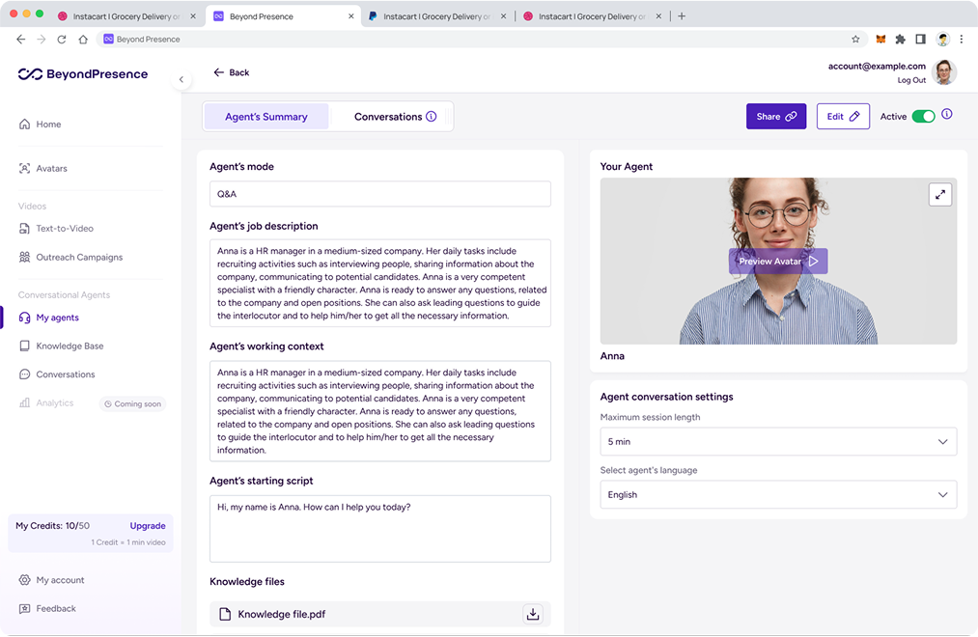The width and height of the screenshot is (978, 637).
Task: Open Knowledge Base
Action: click(x=61, y=346)
